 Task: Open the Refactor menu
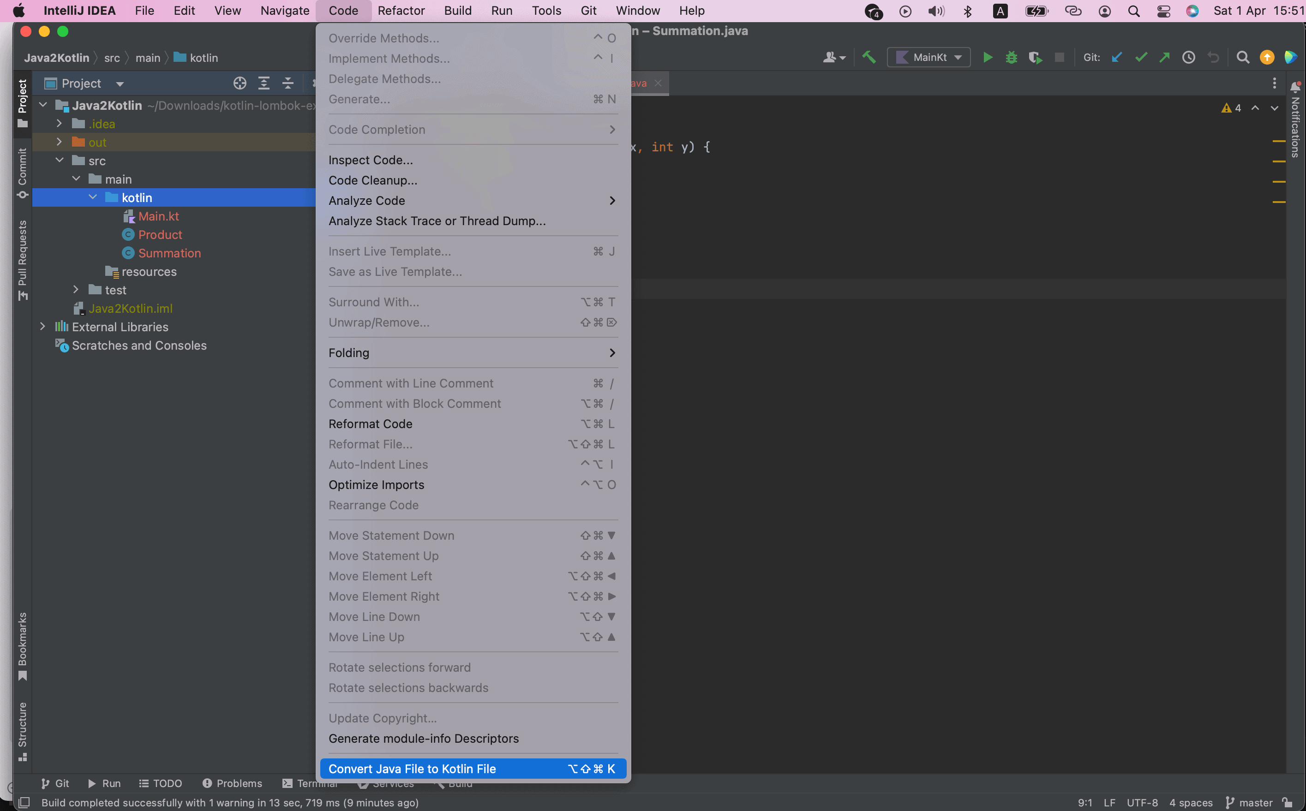401,10
